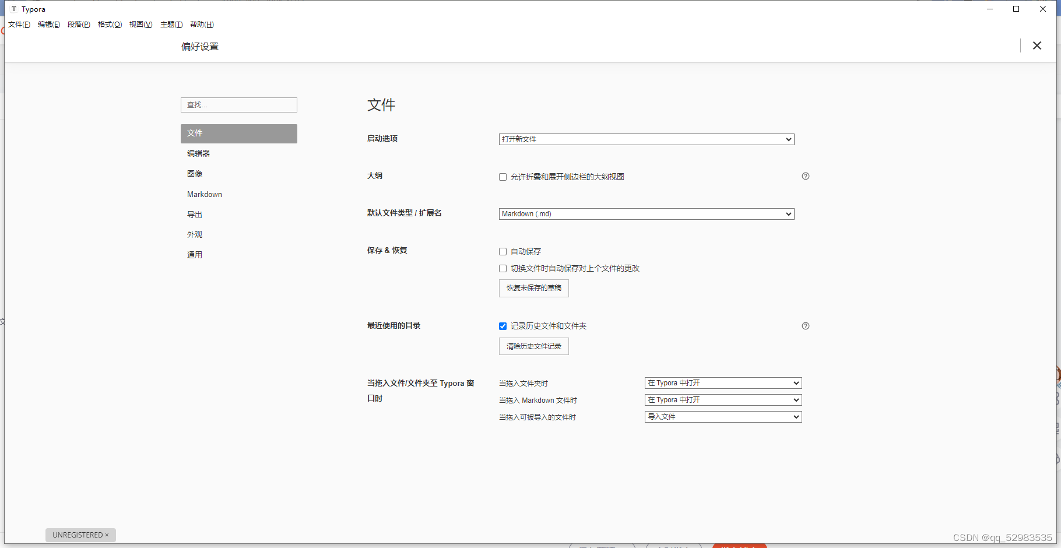Open the 当拖入可被导入的文件时 dropdown
The width and height of the screenshot is (1061, 548).
(x=723, y=417)
